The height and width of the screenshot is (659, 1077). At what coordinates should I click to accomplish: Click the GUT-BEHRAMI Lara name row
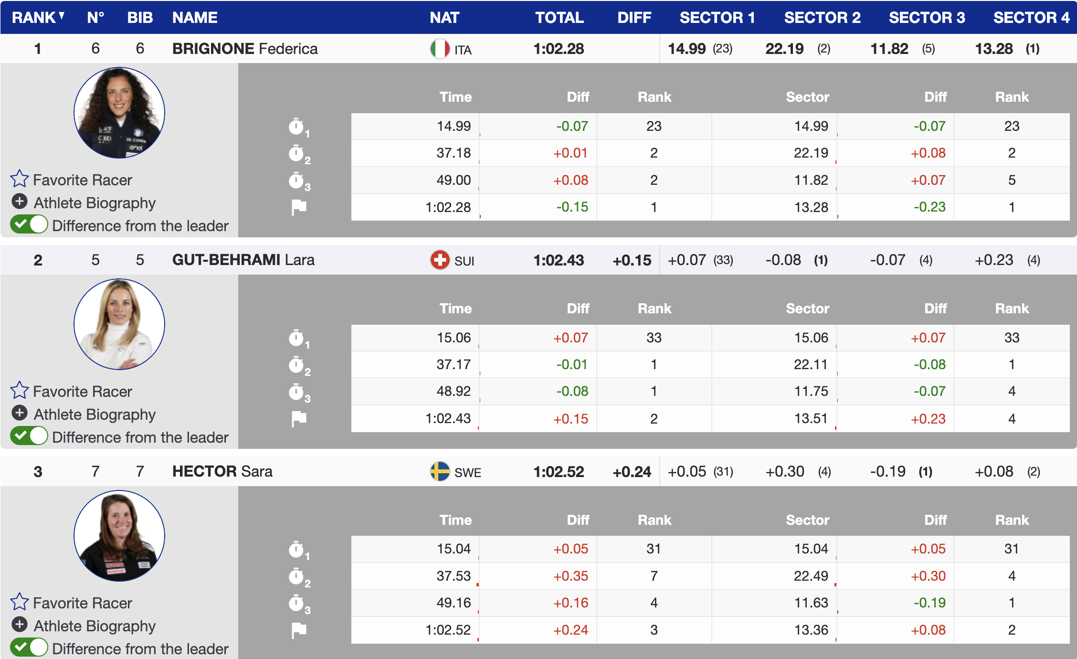pos(243,260)
